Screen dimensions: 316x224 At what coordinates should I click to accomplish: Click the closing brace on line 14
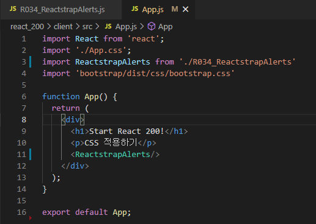(x=45, y=189)
